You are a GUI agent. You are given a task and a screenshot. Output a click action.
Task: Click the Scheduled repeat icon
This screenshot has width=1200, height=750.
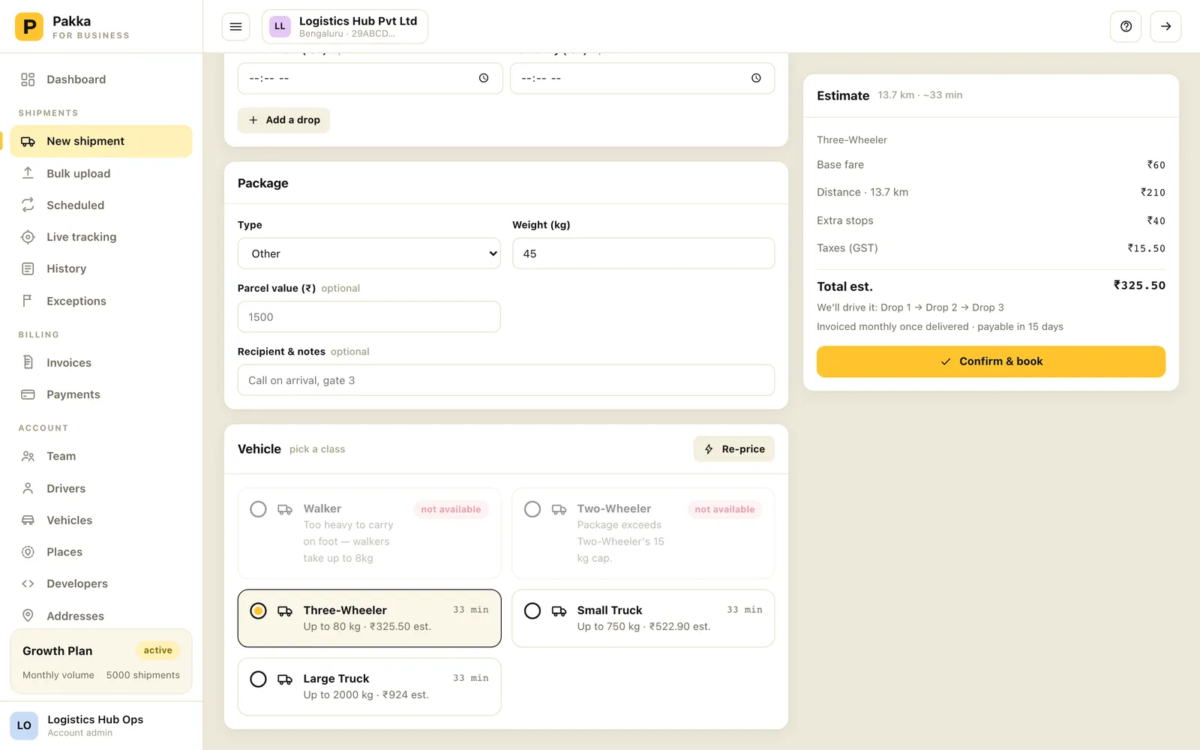28,205
